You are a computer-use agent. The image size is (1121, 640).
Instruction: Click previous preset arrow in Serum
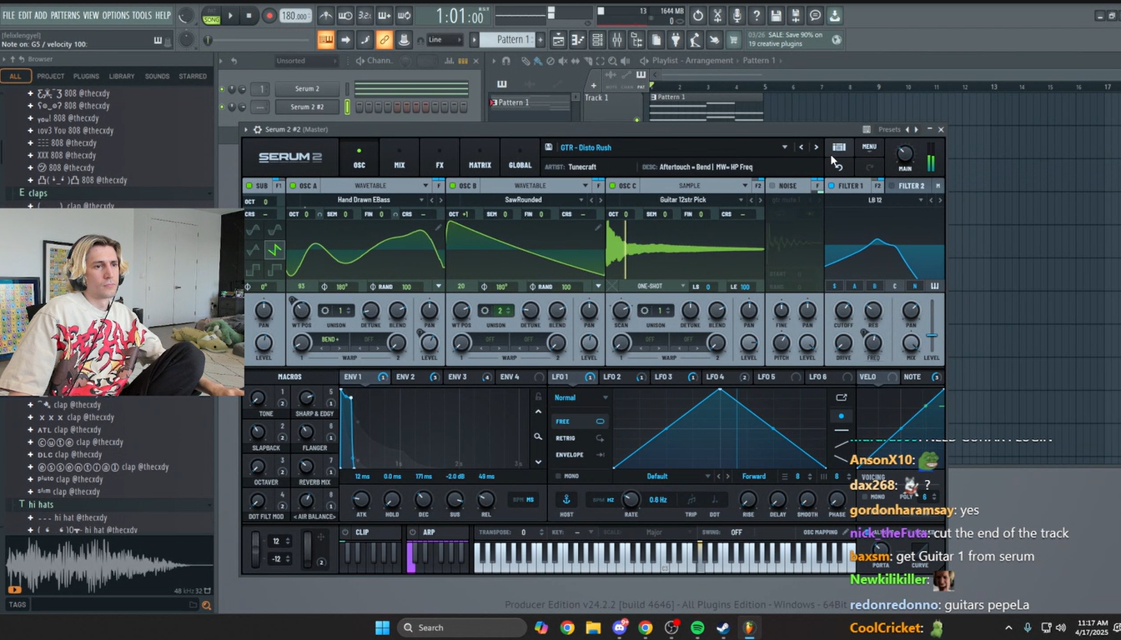point(802,147)
